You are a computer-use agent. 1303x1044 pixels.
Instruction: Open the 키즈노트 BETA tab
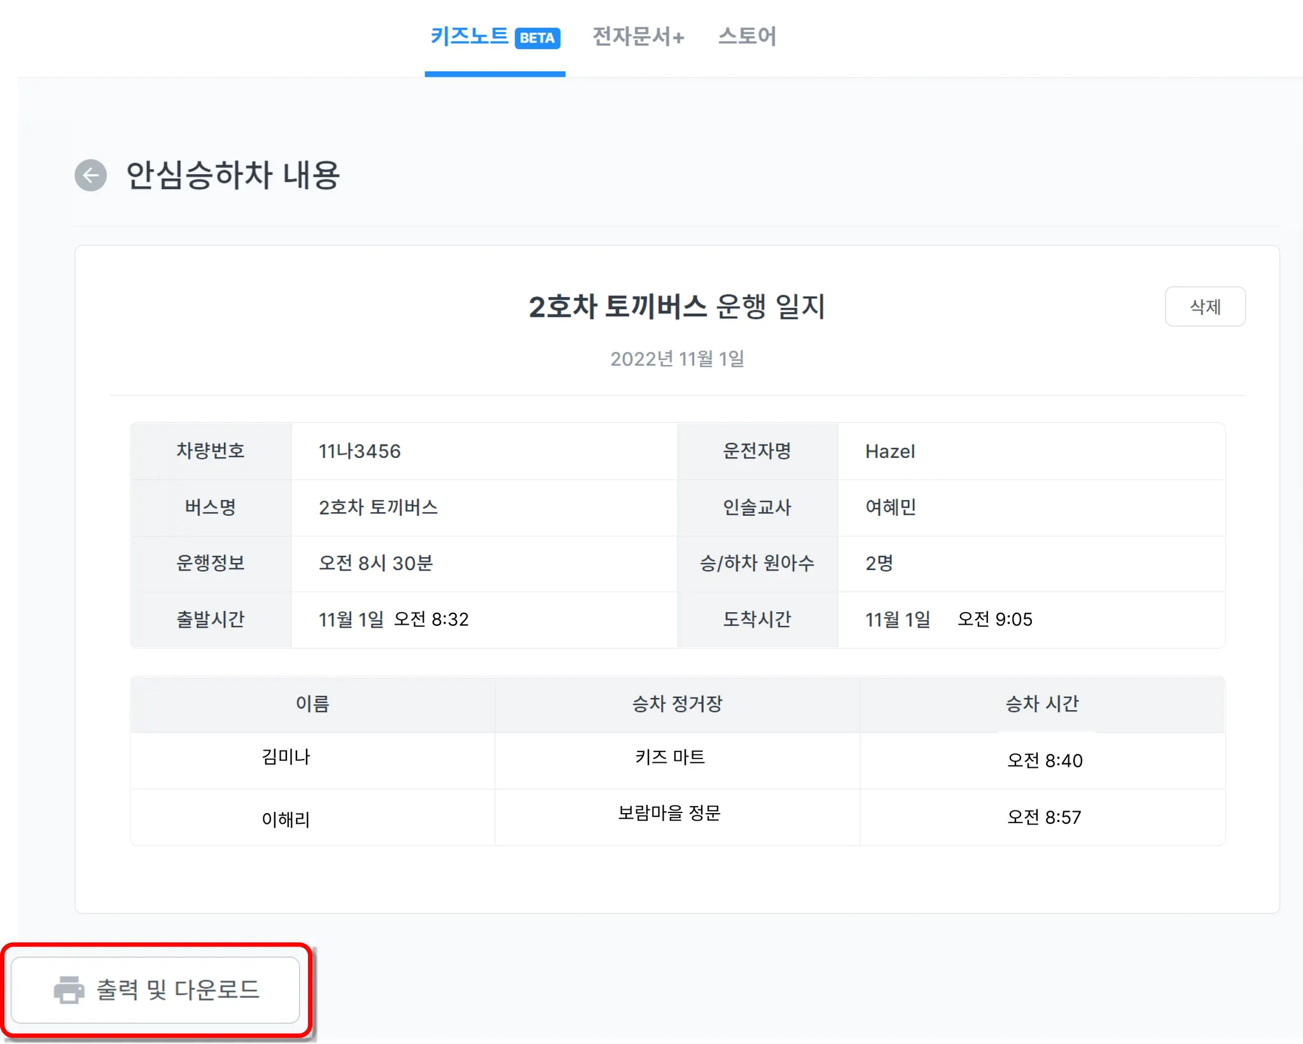470,36
